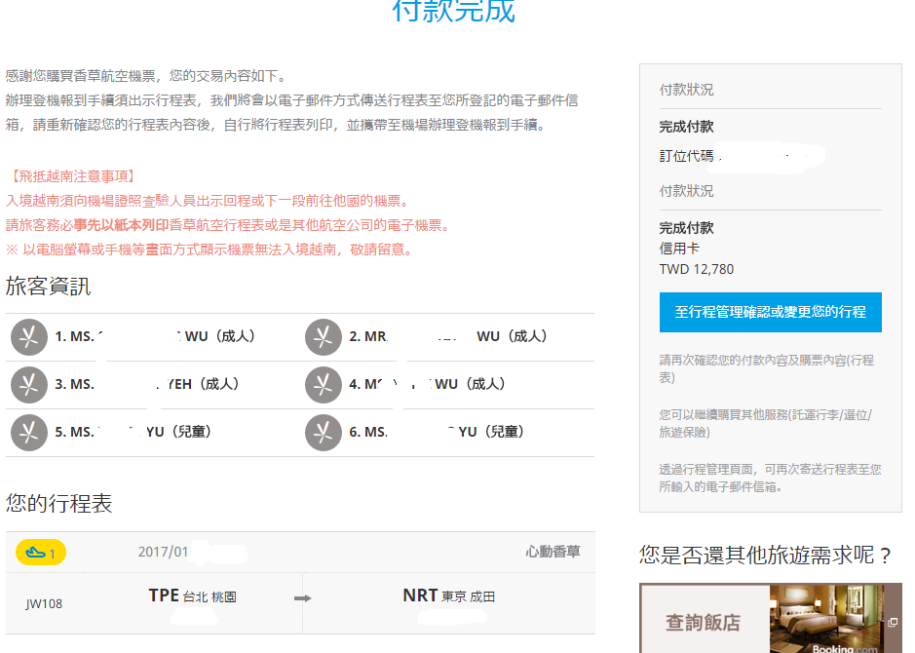Screen dimensions: 915x653
Task: Click the 旅客資訊 section heading
Action: (47, 287)
